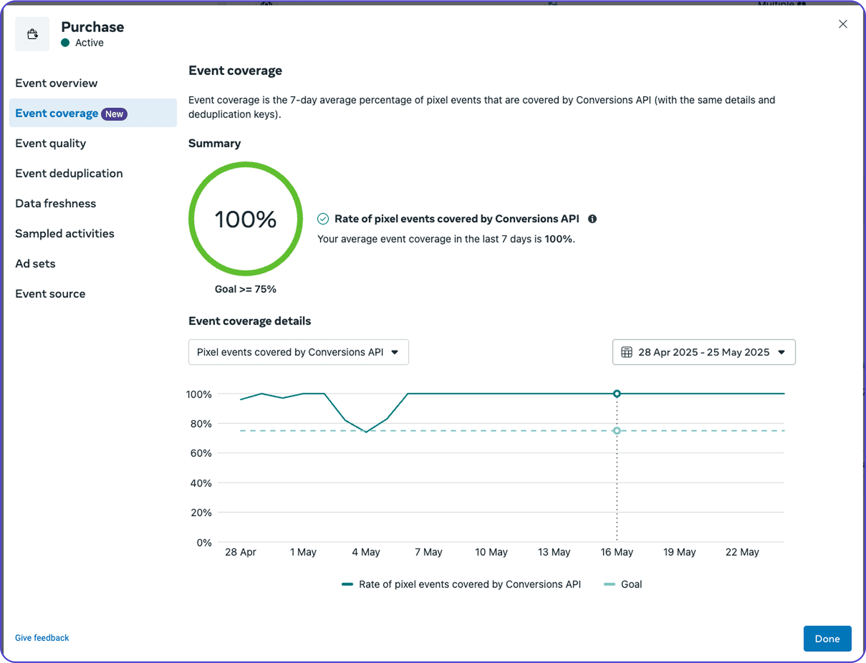Expand the 28 Apr – 25 May date range
The width and height of the screenshot is (866, 663).
704,352
